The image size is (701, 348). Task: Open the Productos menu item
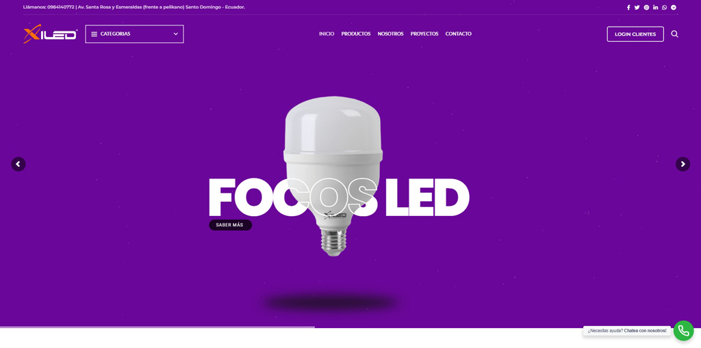pyautogui.click(x=356, y=34)
